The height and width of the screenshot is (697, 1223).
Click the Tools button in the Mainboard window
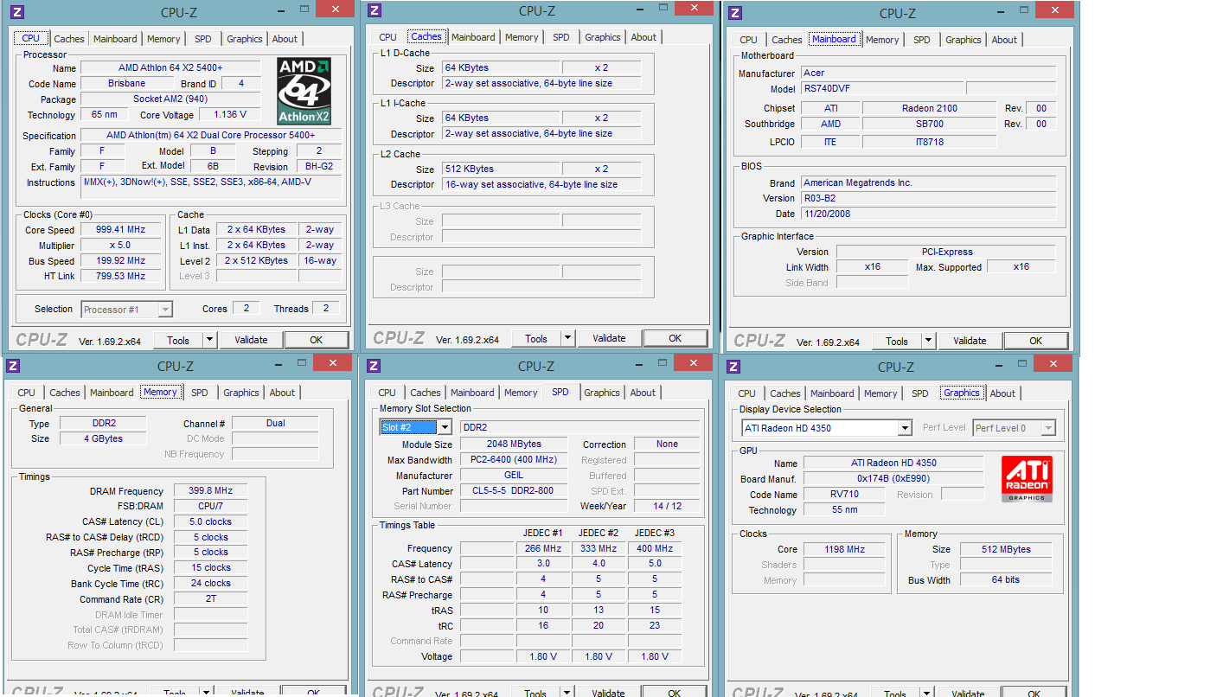pyautogui.click(x=897, y=341)
